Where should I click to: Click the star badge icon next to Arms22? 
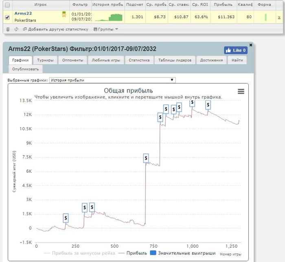(x=64, y=14)
